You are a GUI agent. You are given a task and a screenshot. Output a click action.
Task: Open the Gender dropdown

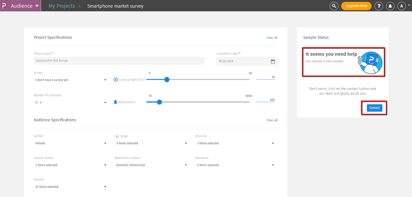(x=70, y=143)
